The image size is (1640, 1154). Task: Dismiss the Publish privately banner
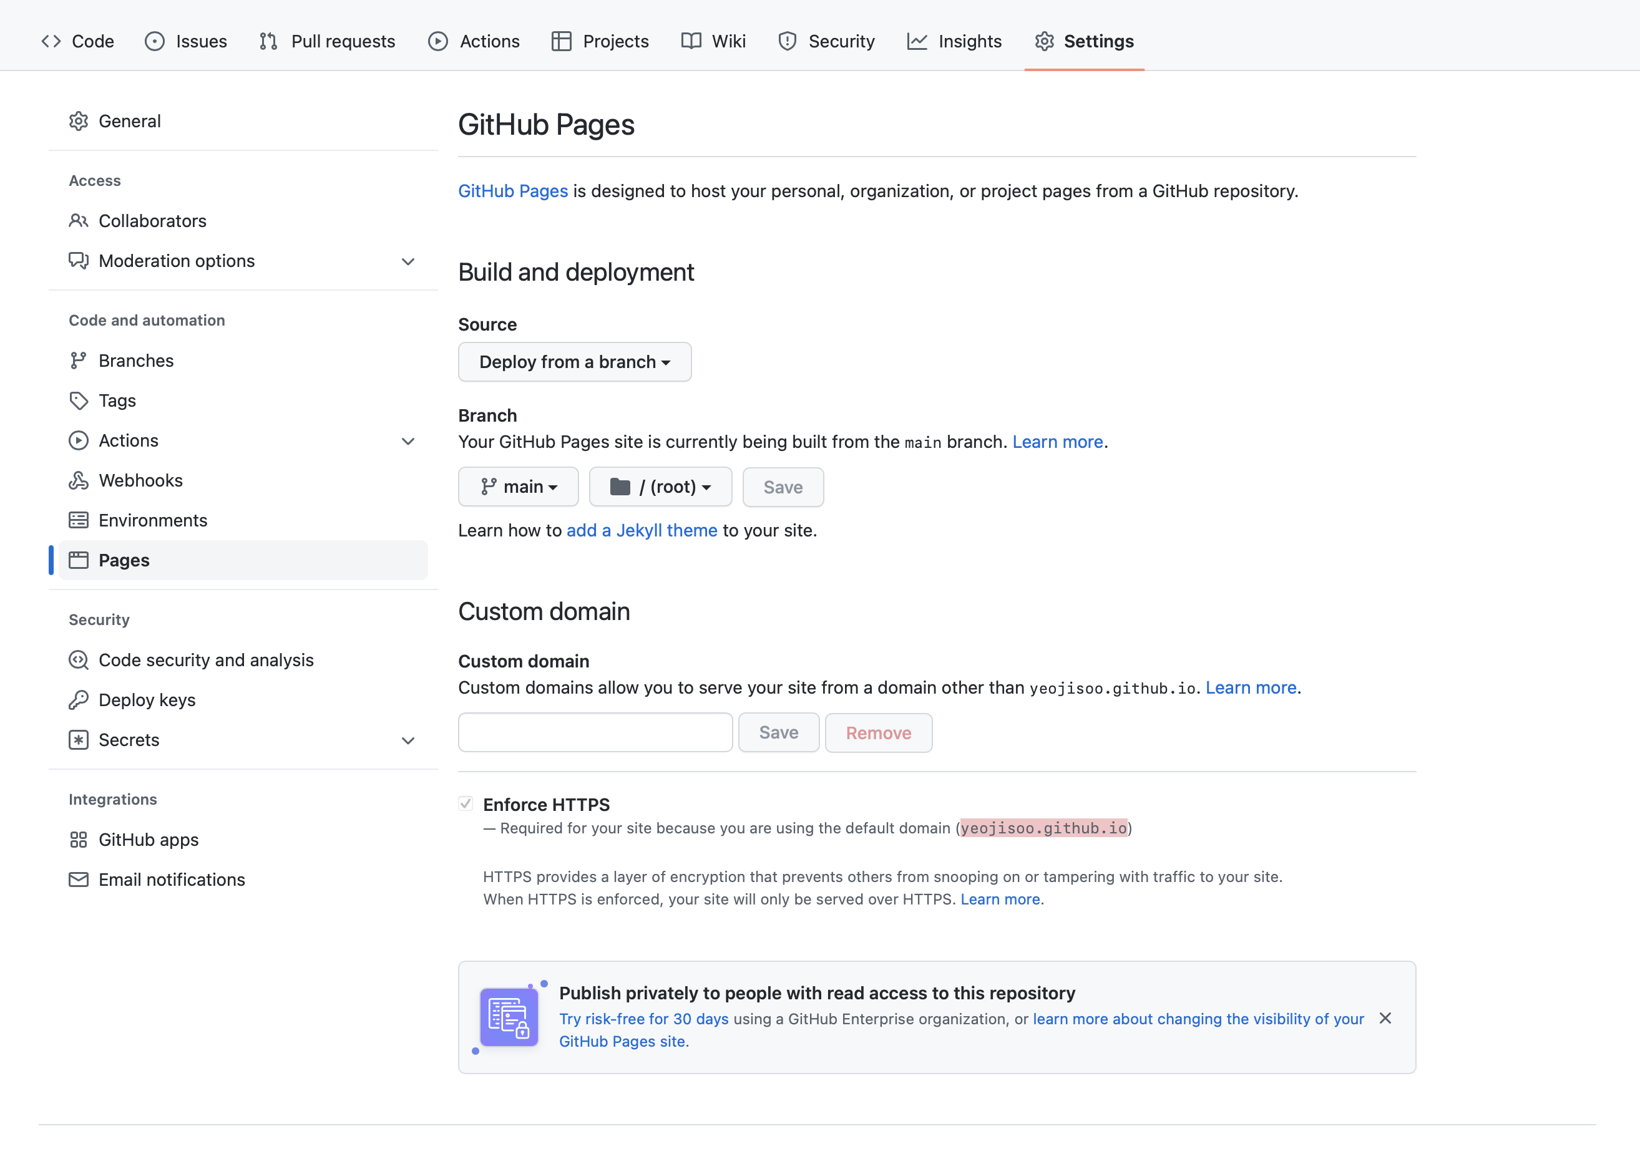click(x=1385, y=1018)
